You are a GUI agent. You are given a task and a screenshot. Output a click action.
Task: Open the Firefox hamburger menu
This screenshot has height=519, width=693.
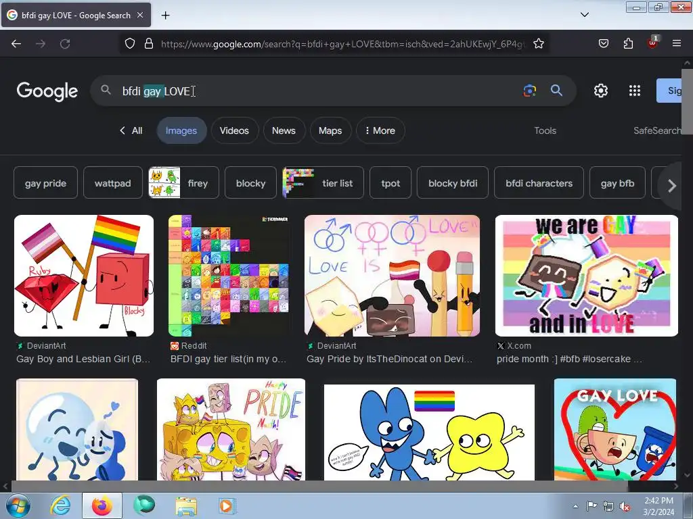[676, 43]
